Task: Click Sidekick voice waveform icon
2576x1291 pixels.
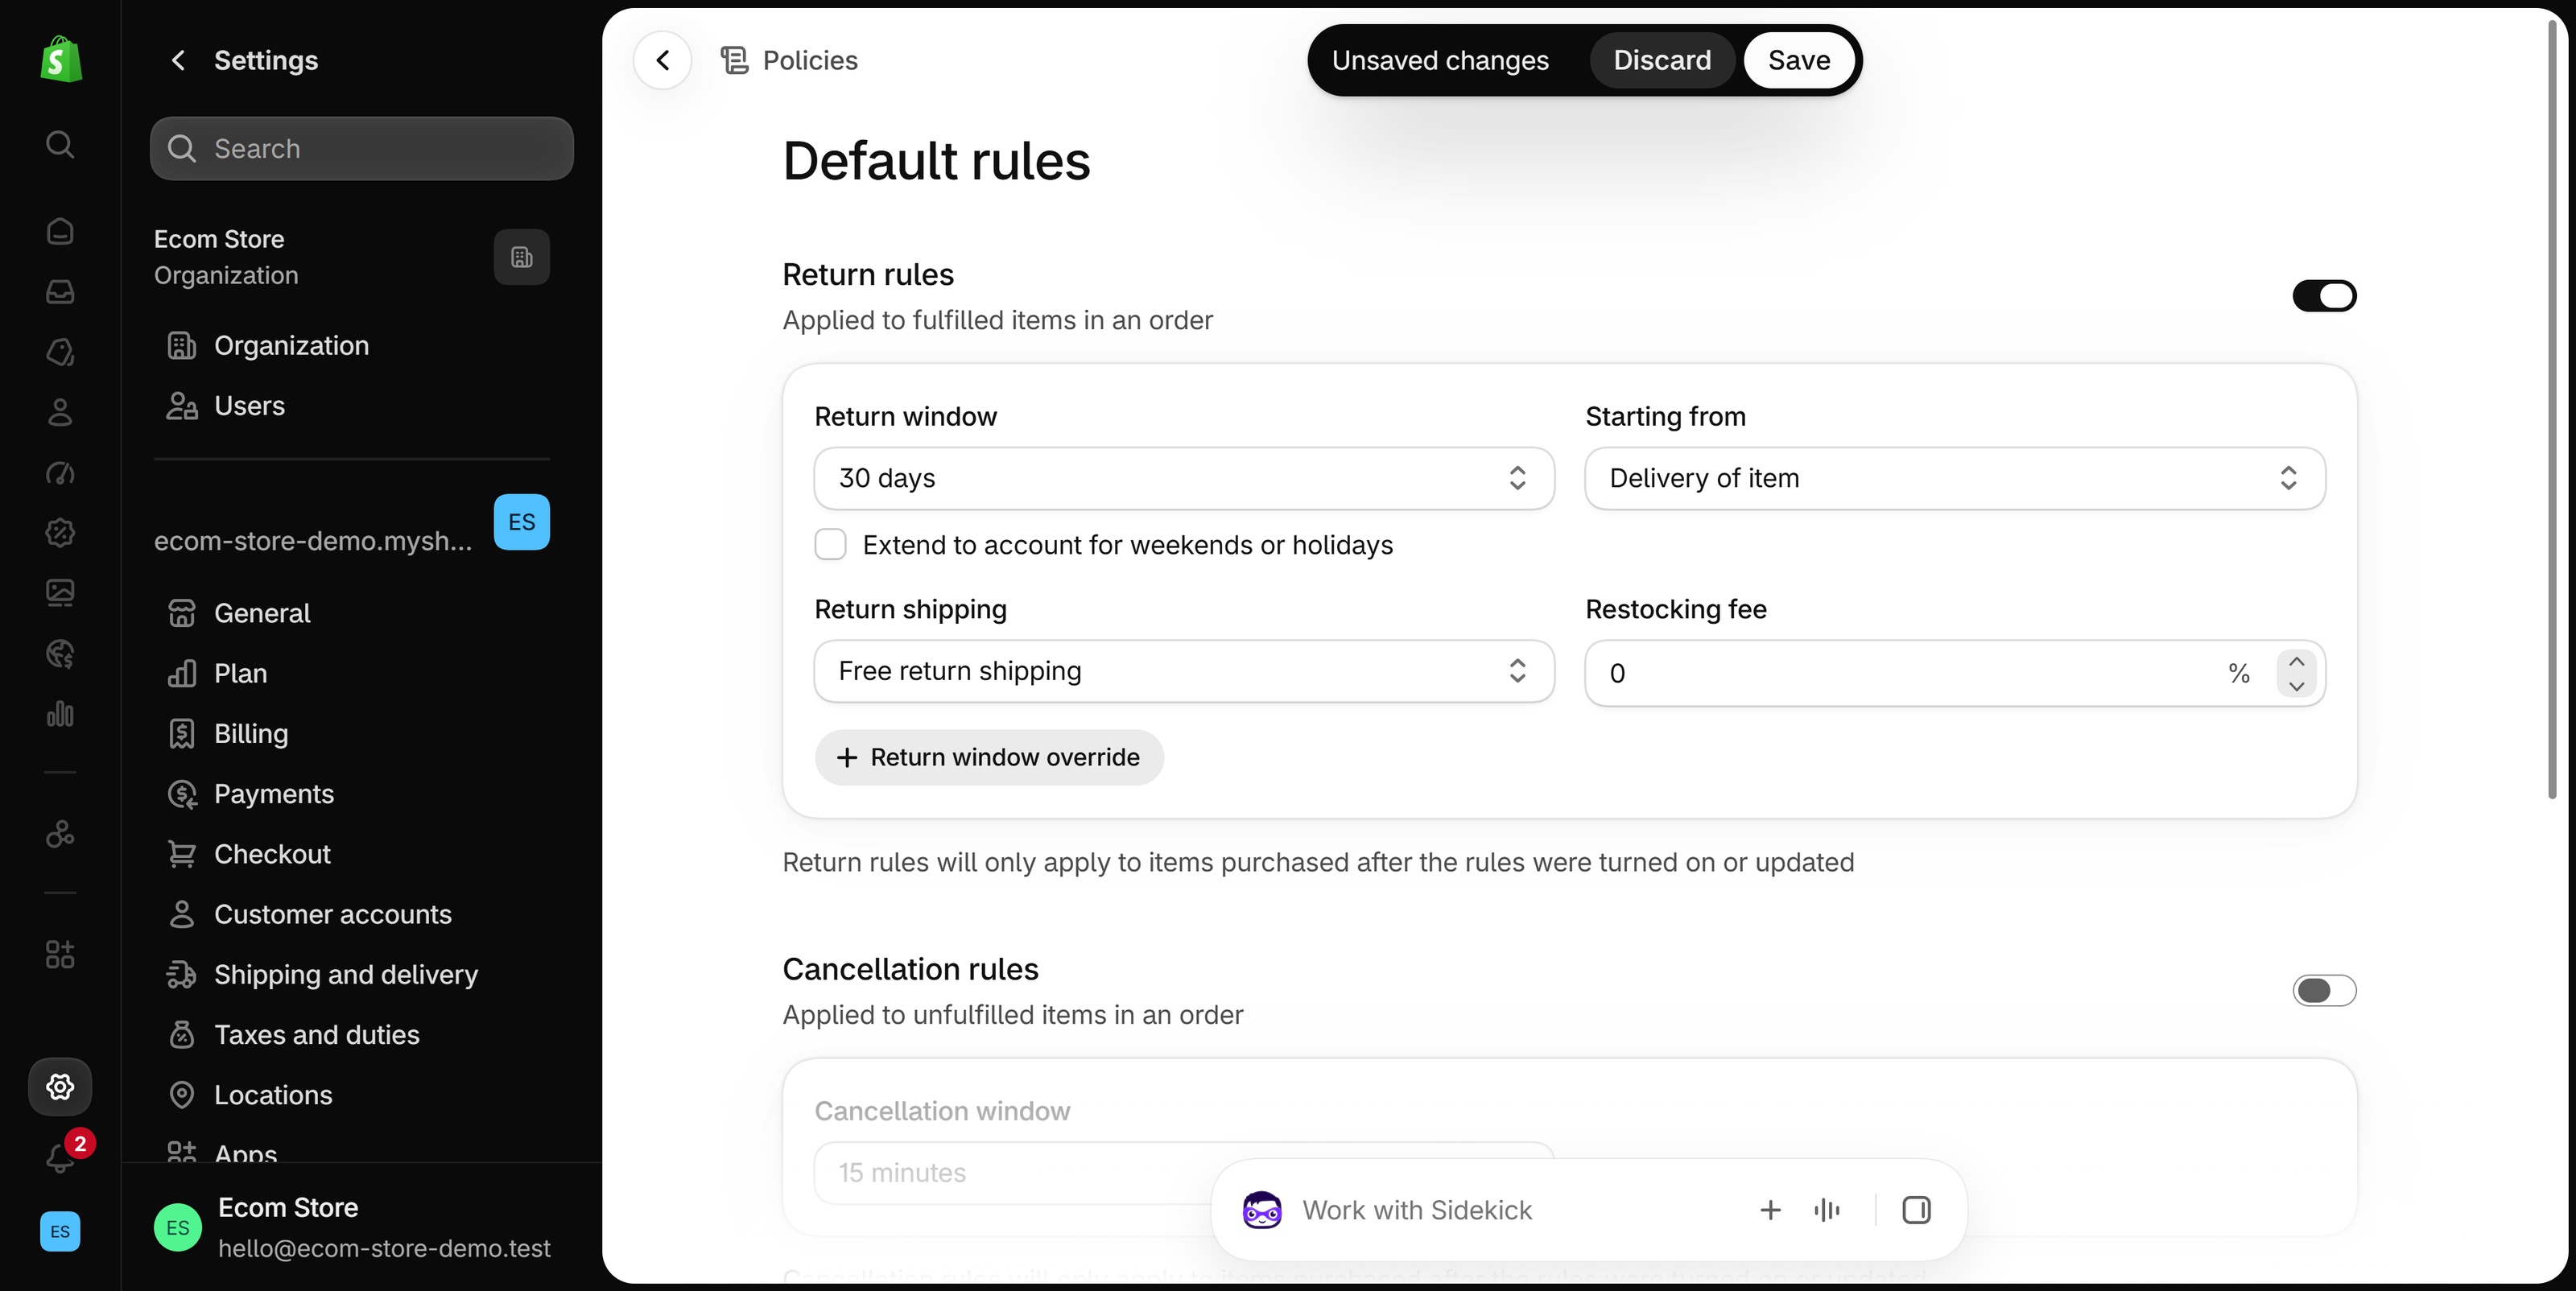Action: click(x=1826, y=1210)
